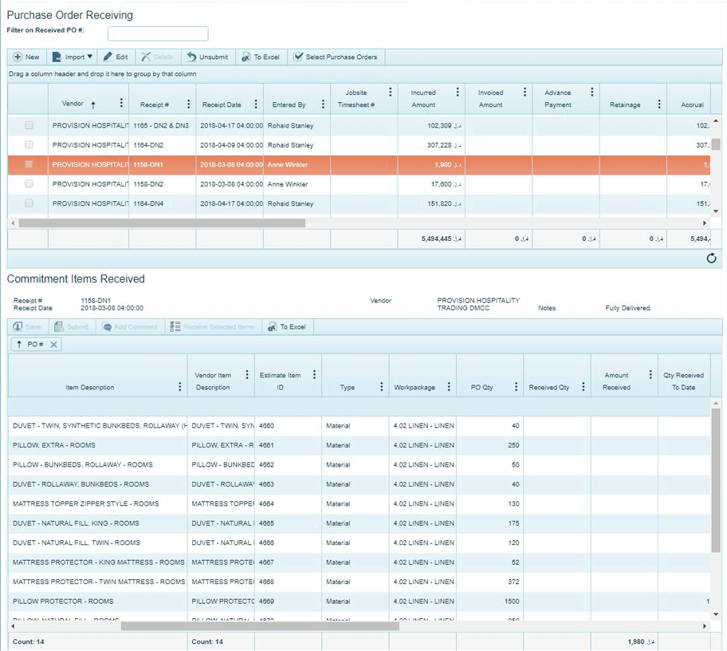Open the Receipt Date column options menu

256,104
